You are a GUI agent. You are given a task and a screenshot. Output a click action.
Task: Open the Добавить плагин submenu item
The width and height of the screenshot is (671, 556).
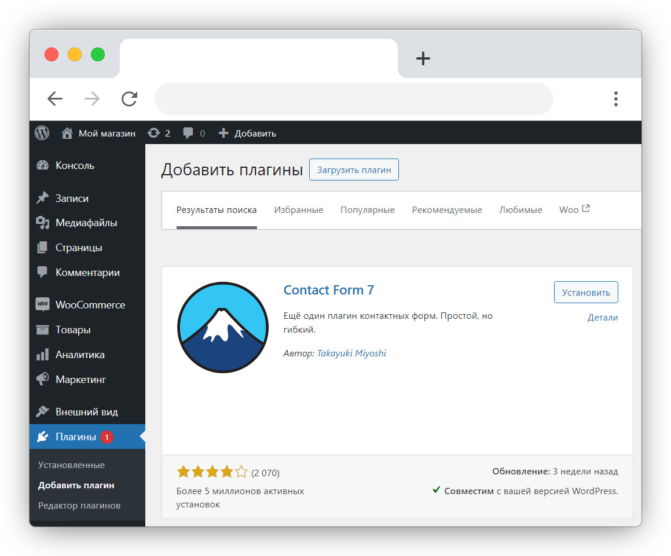pos(76,485)
